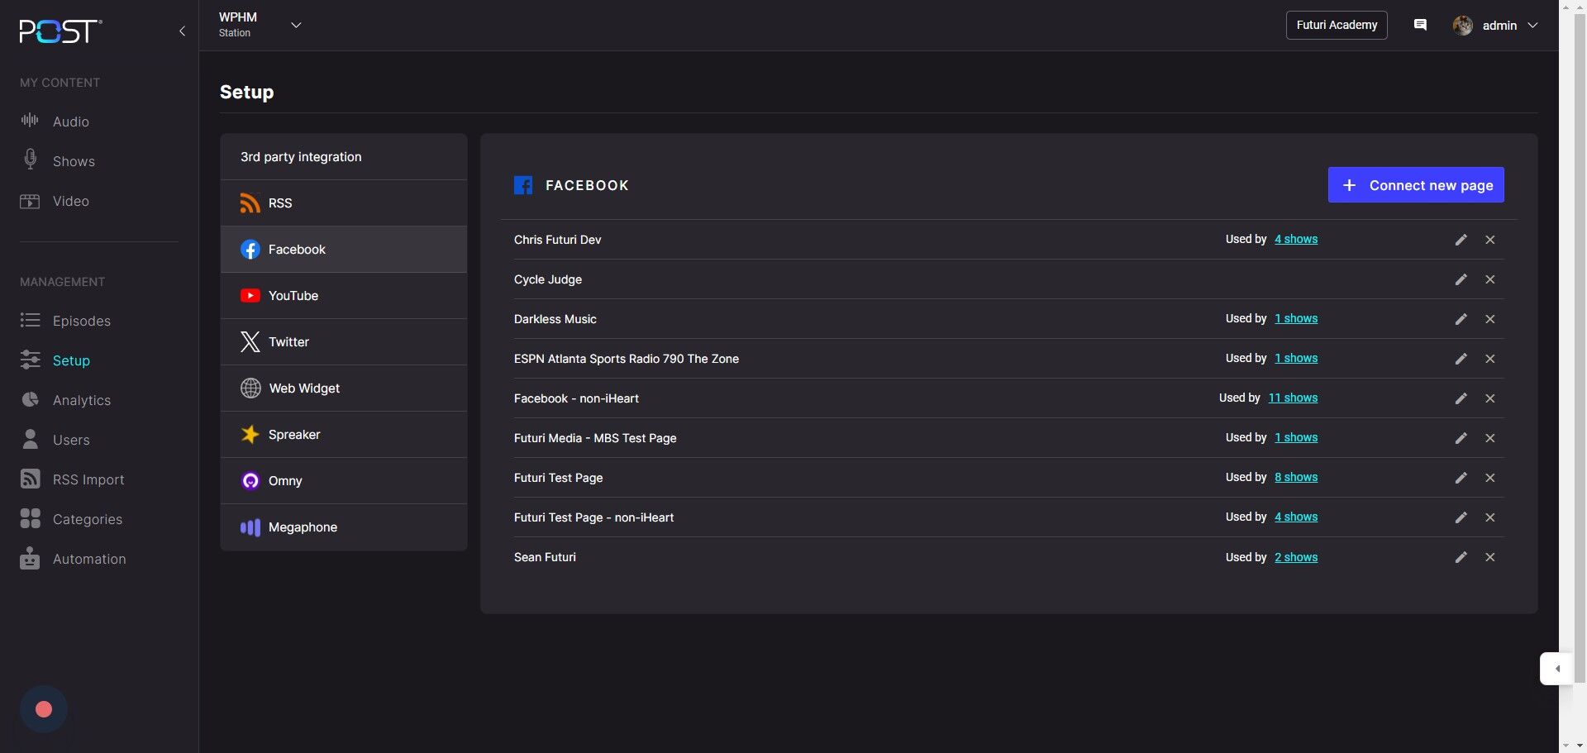Select the Facebook integration tab

click(x=344, y=250)
